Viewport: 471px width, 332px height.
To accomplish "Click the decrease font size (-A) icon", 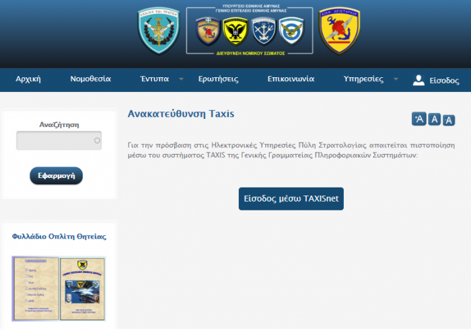I will pyautogui.click(x=449, y=120).
